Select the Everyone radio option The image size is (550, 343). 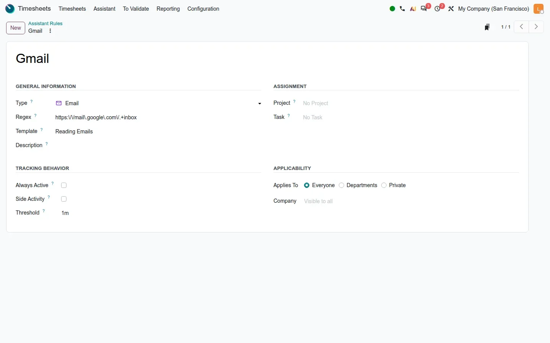[307, 185]
